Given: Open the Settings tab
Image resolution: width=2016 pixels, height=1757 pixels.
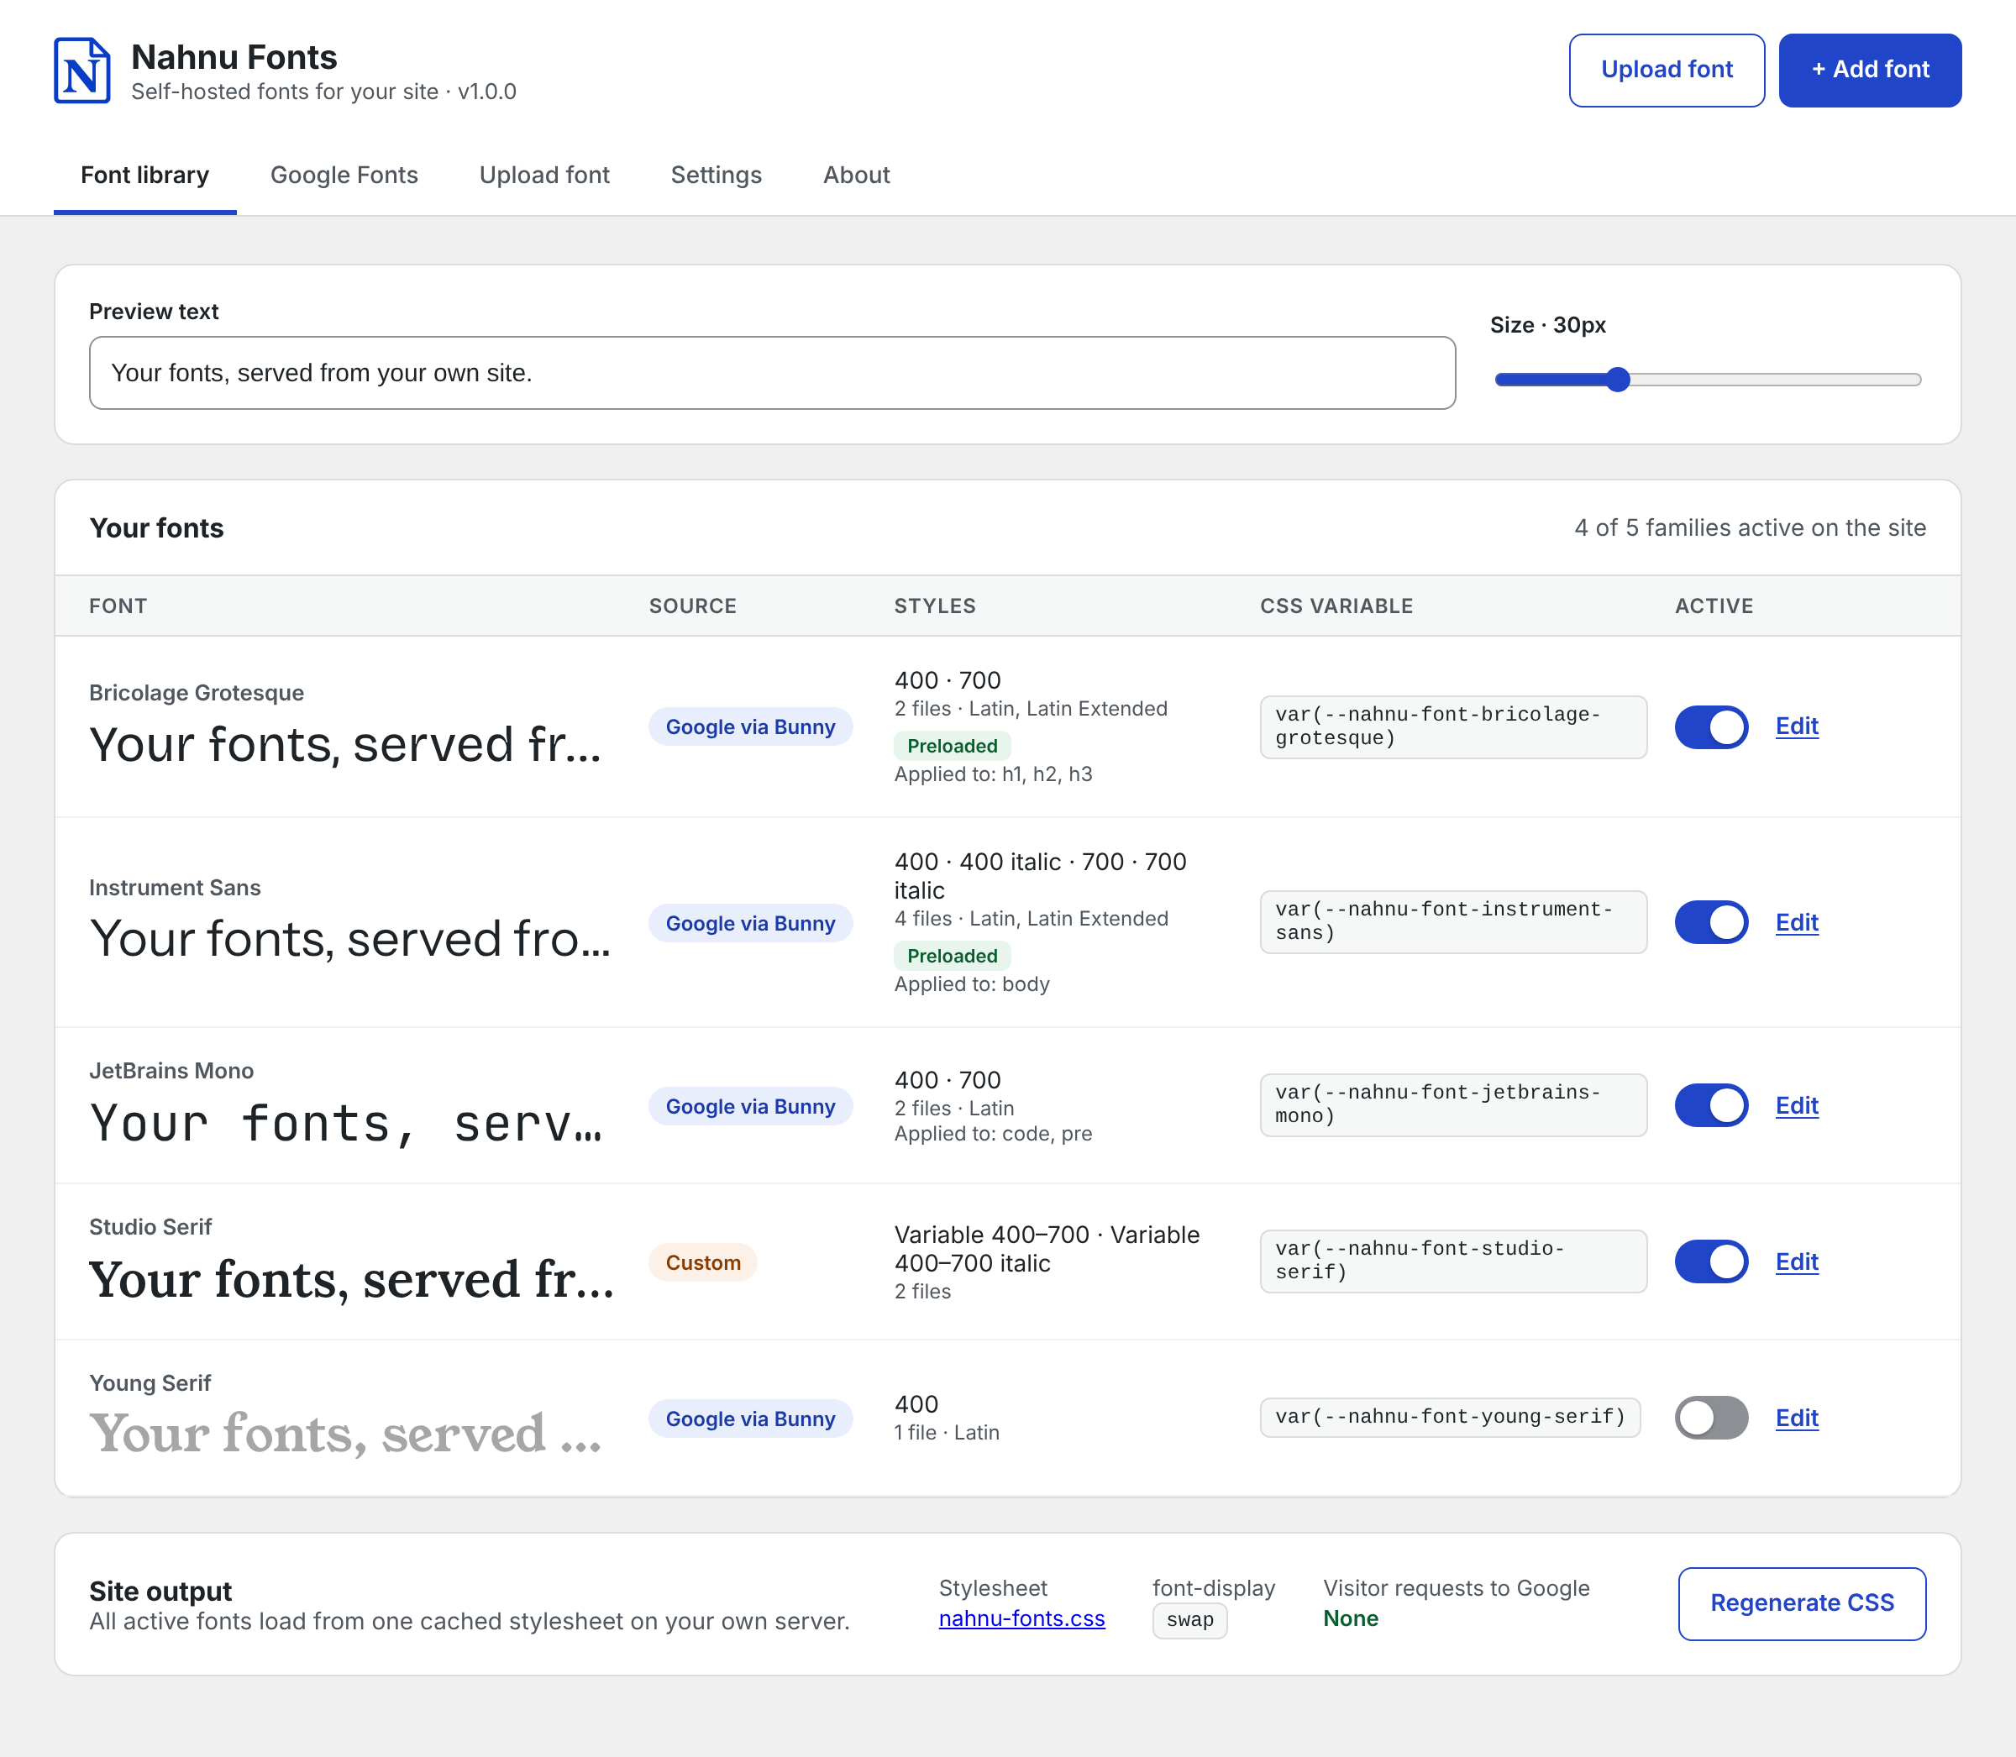Looking at the screenshot, I should click(x=716, y=176).
